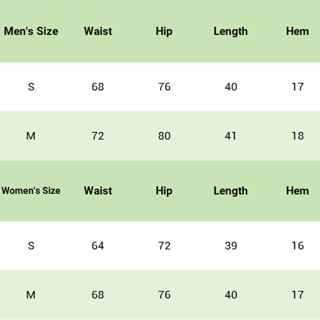Click women's size S hip value 72
The height and width of the screenshot is (320, 320).
[x=164, y=246]
